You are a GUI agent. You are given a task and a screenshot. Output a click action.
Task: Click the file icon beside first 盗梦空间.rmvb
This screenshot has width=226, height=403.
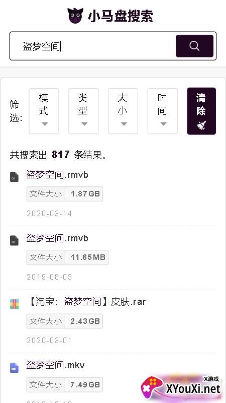click(x=15, y=177)
